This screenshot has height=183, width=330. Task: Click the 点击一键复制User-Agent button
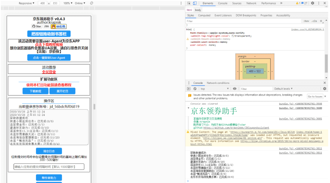[x=49, y=57]
